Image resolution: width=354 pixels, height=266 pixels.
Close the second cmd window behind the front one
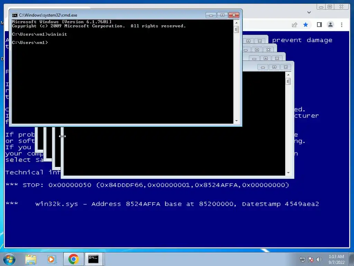click(286, 67)
